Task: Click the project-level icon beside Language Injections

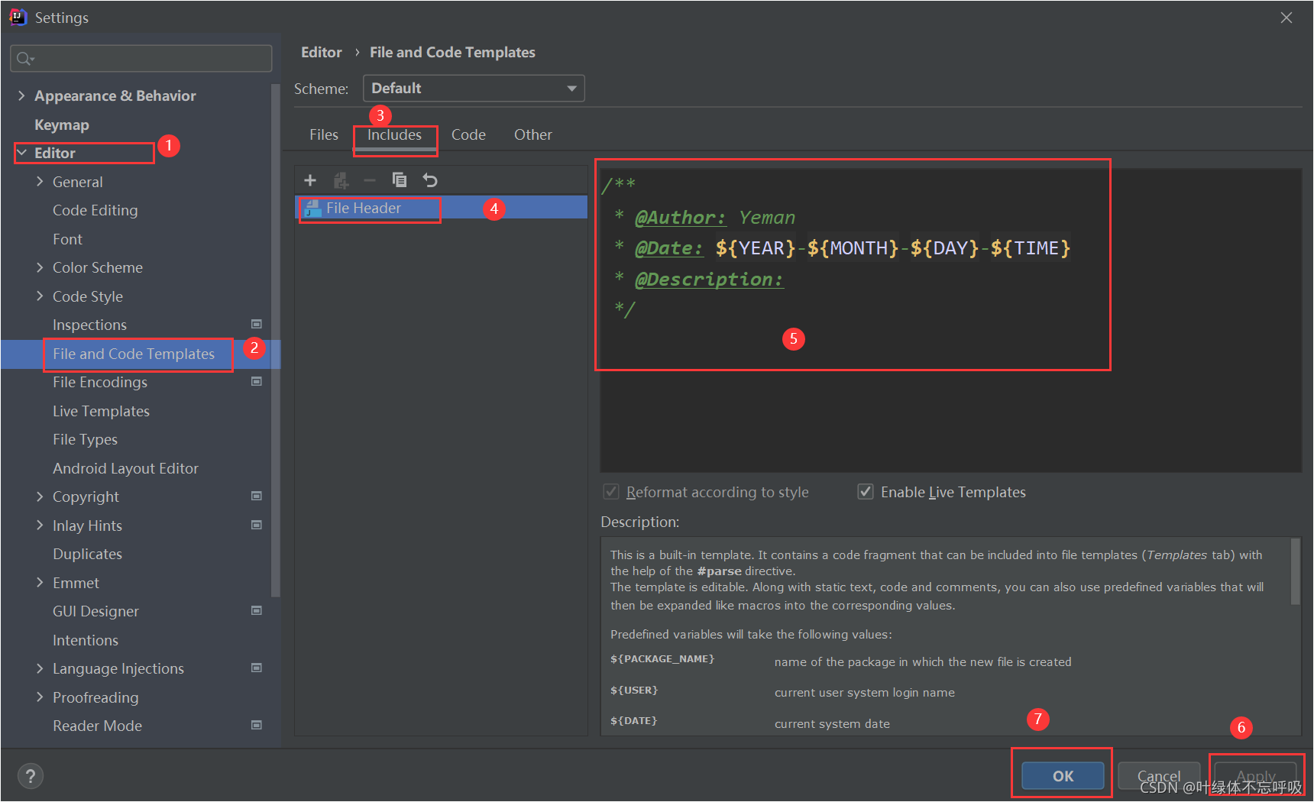Action: (257, 668)
